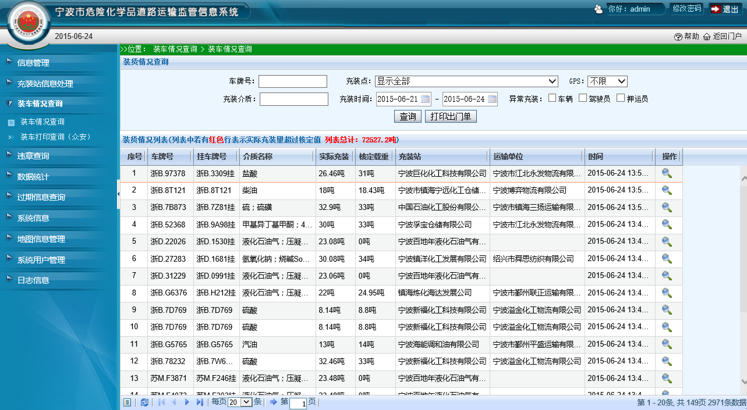Click into the 充装介质 input field
The image size is (747, 410).
pyautogui.click(x=294, y=99)
